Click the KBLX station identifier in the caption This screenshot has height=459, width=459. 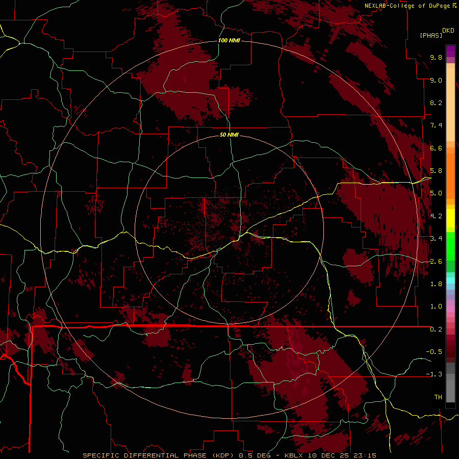pyautogui.click(x=294, y=455)
